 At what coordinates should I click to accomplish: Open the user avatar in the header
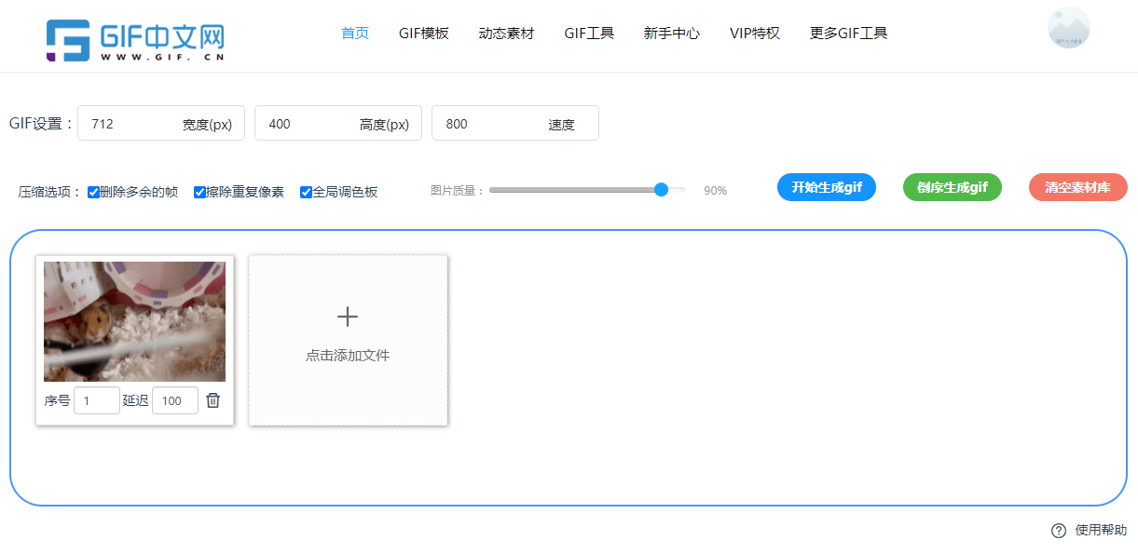coord(1069,28)
